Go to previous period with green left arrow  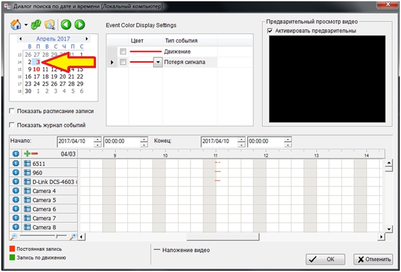pyautogui.click(x=66, y=25)
